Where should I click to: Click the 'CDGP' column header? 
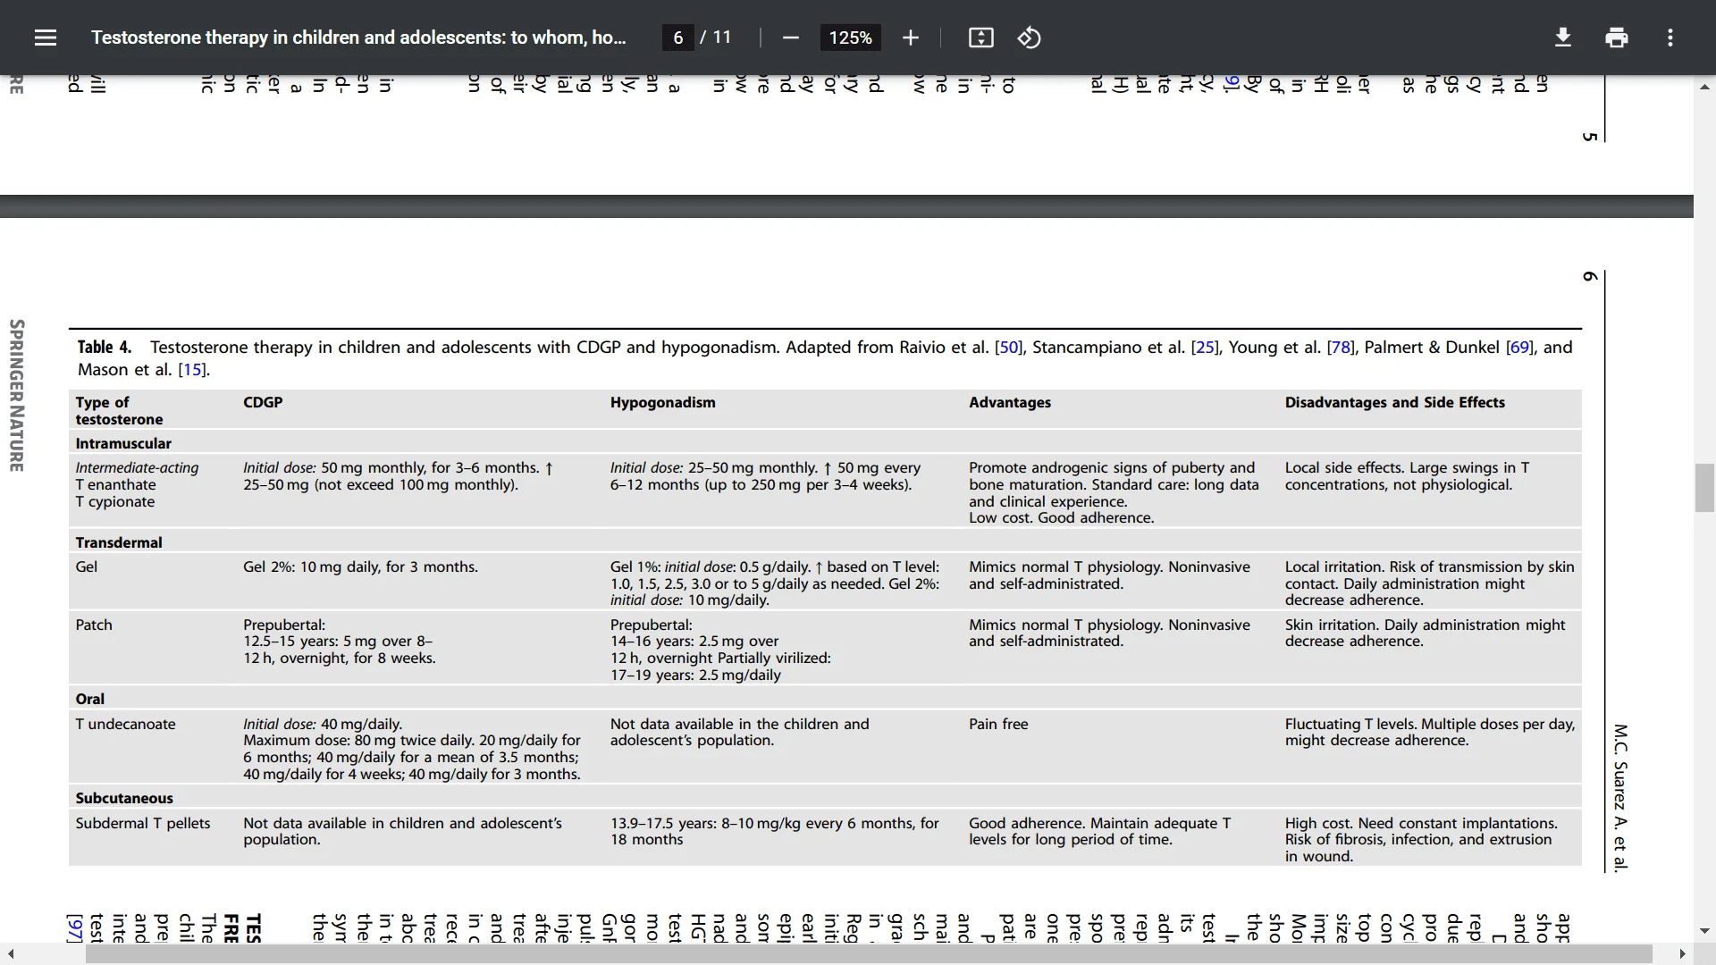[x=263, y=403]
